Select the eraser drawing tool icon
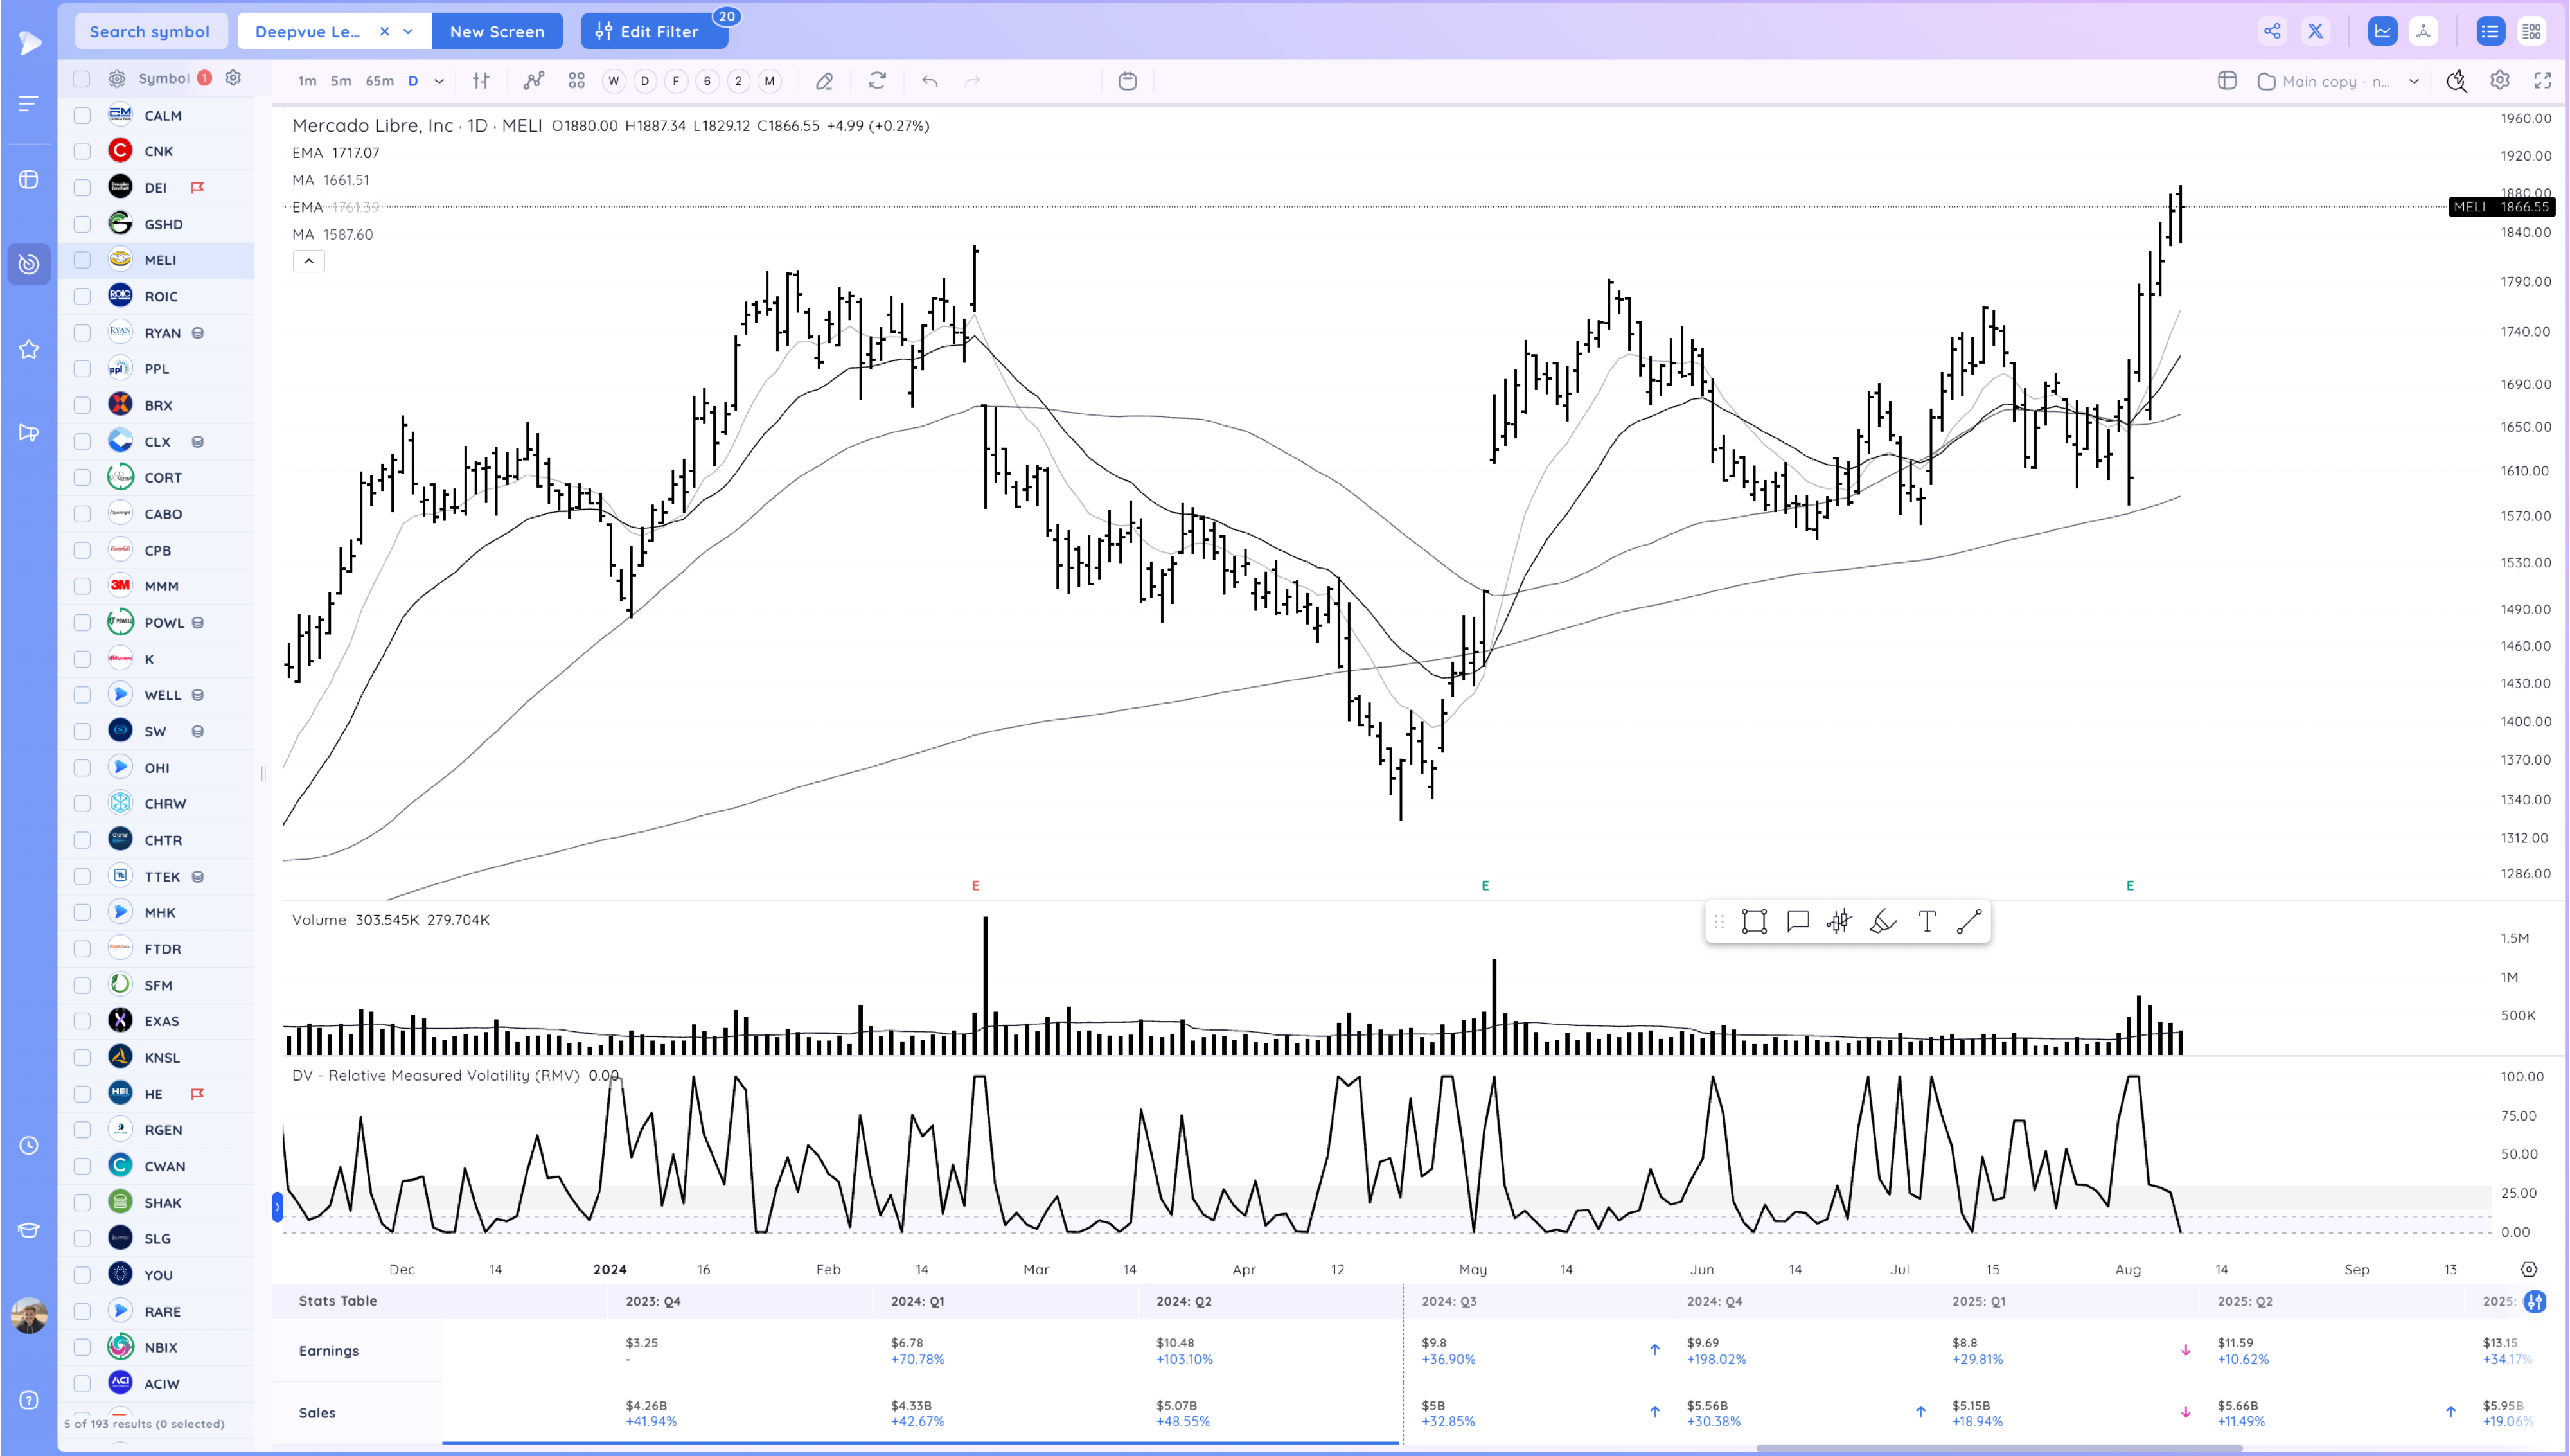2570x1456 pixels. click(x=824, y=81)
